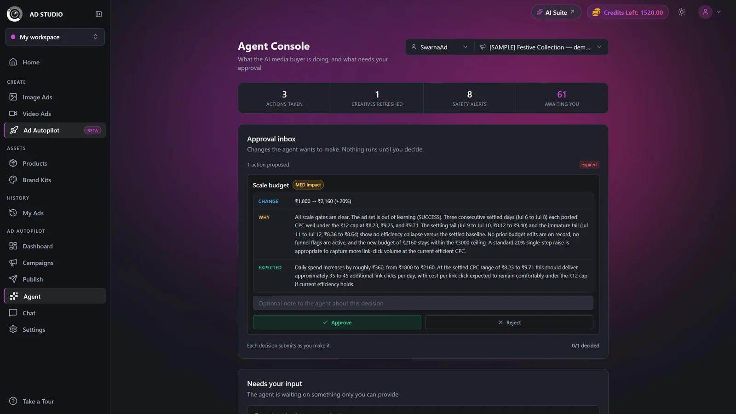
Task: Click the 0/1 decided counter
Action: pyautogui.click(x=585, y=345)
